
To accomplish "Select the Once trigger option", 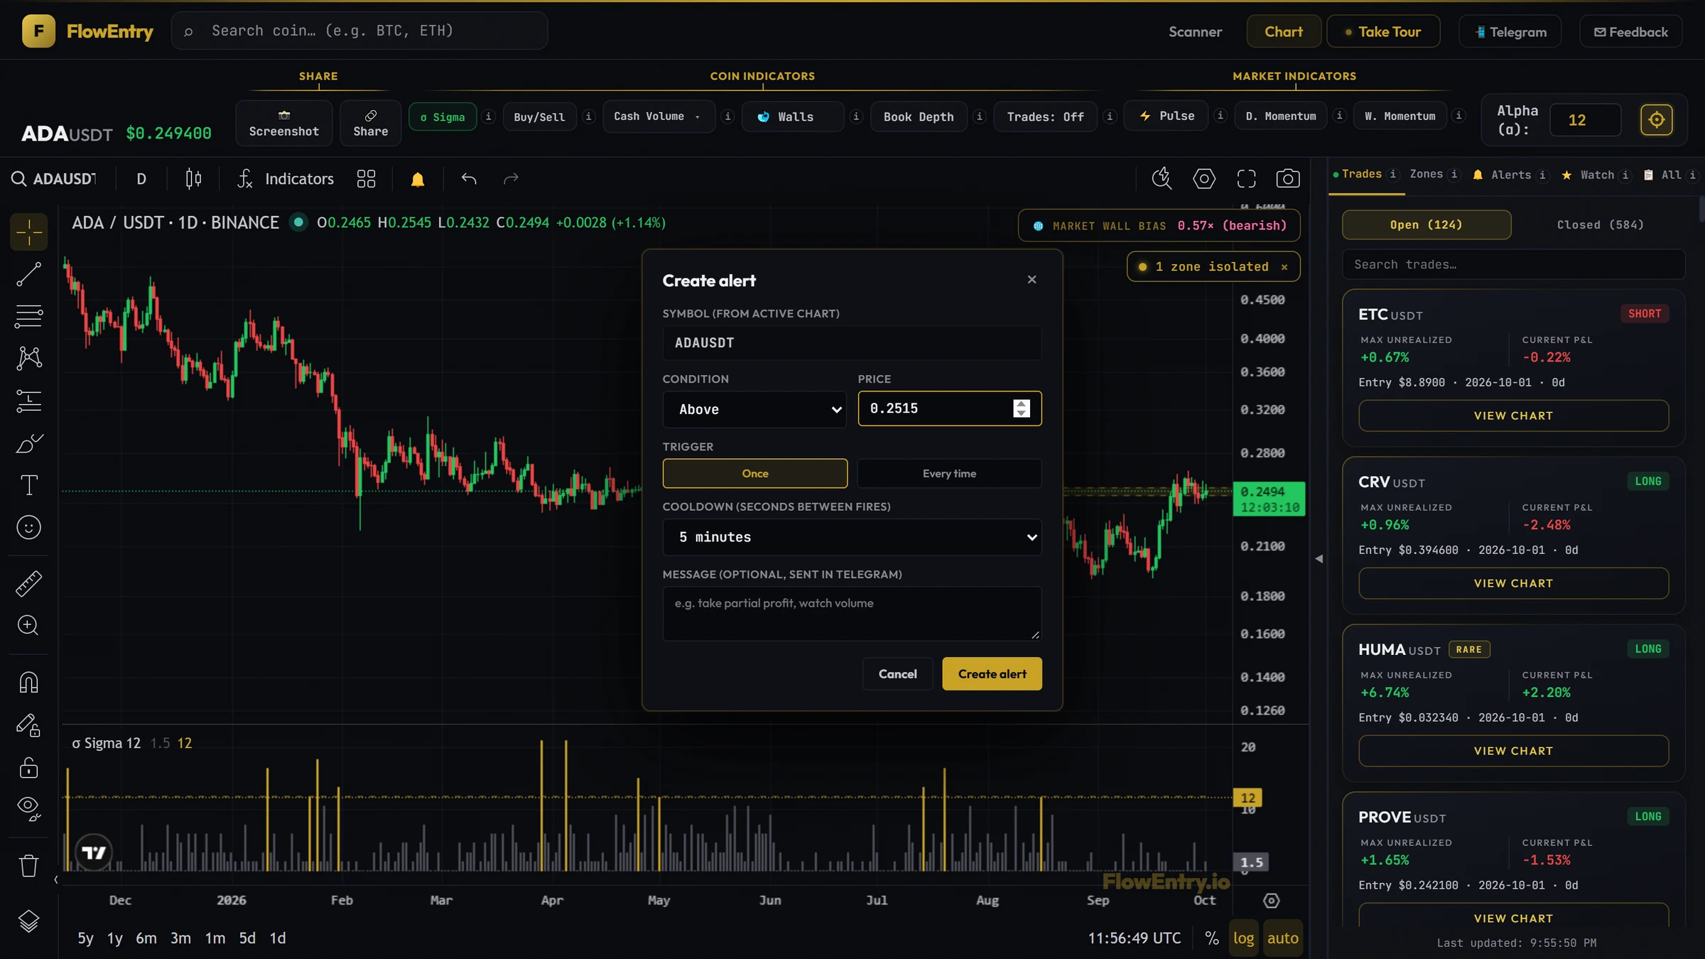I will pyautogui.click(x=755, y=473).
